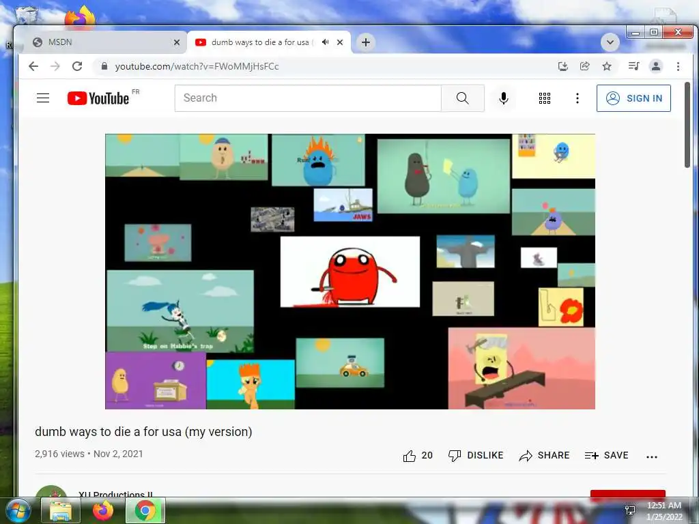The height and width of the screenshot is (524, 699).
Task: Click the SHARE button under the video
Action: (x=544, y=455)
